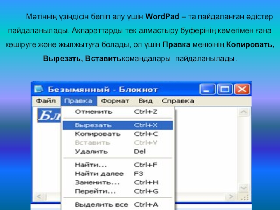280x210 pixels.
Task: Click the vertical scrollbar down arrow
Action: pyautogui.click(x=244, y=188)
